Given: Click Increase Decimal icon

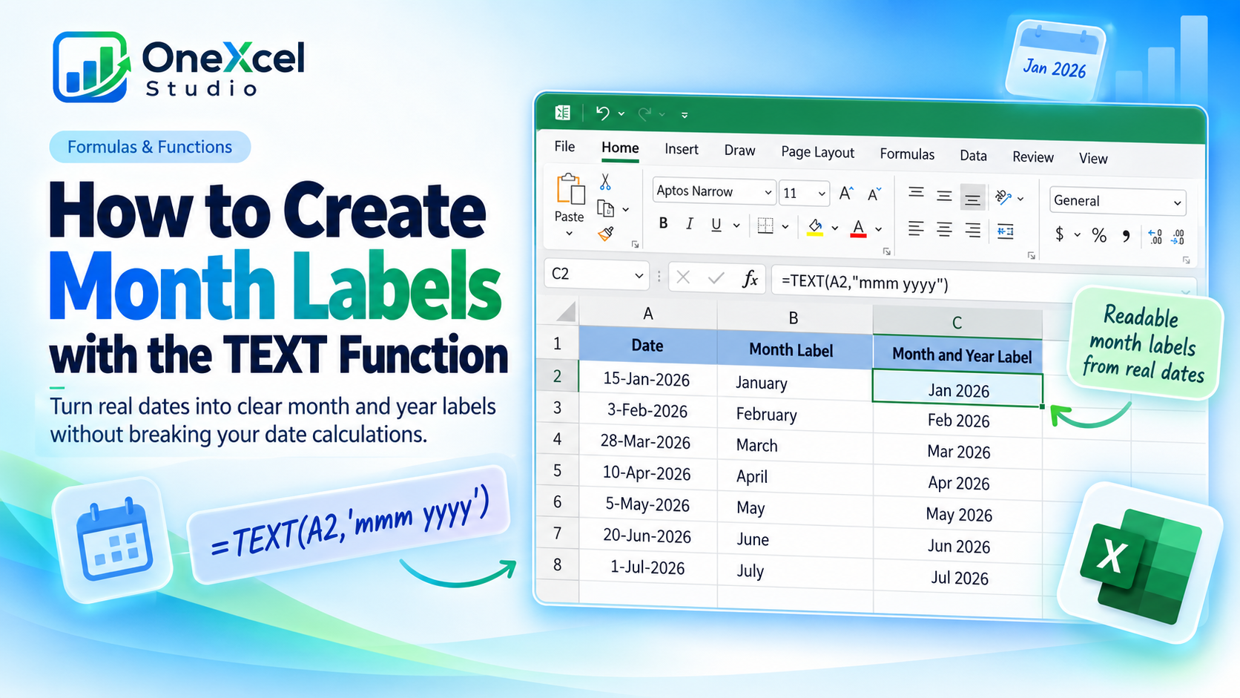Looking at the screenshot, I should (x=1155, y=237).
